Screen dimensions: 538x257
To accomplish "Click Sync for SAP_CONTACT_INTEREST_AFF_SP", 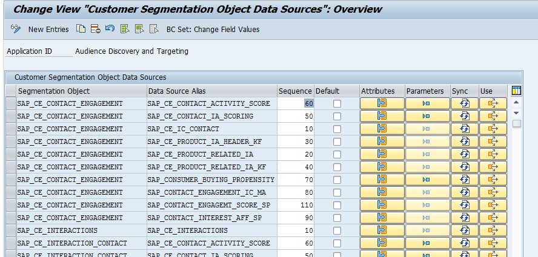I will [x=465, y=218].
